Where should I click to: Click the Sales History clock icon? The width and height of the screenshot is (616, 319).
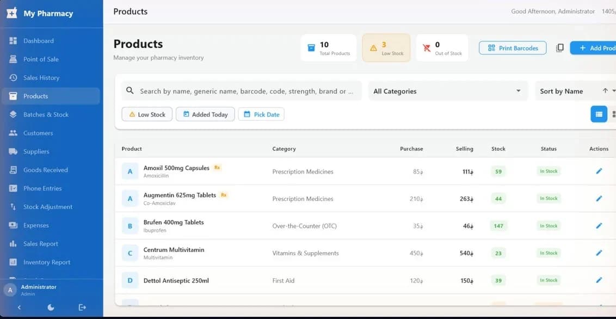tap(14, 77)
